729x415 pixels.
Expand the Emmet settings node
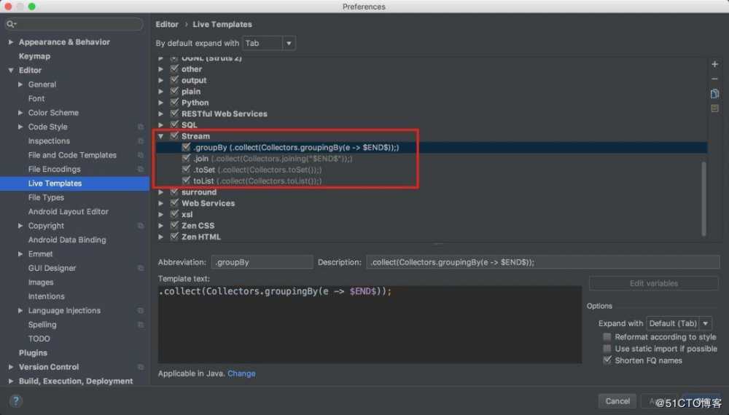click(20, 254)
